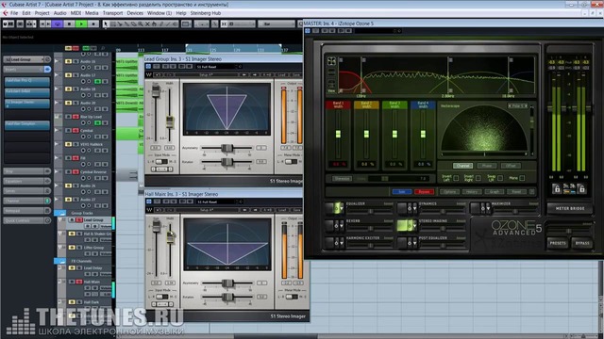Expand the Quick Controls inspector section
The image size is (604, 339).
27,220
